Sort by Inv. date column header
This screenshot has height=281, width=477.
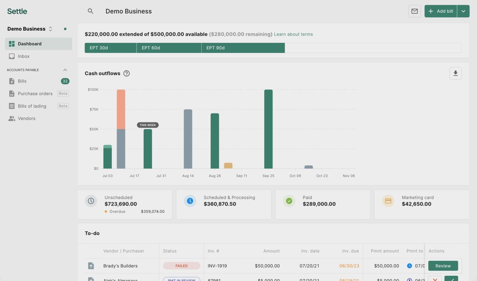click(x=310, y=251)
